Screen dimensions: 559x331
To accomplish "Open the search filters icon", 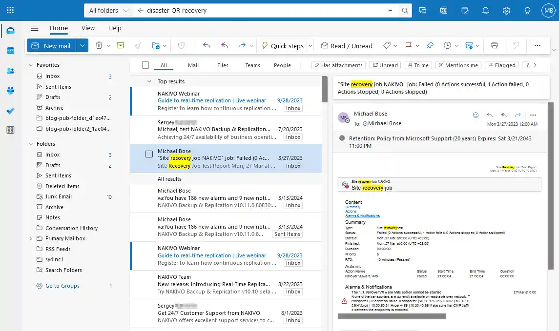I will [390, 11].
